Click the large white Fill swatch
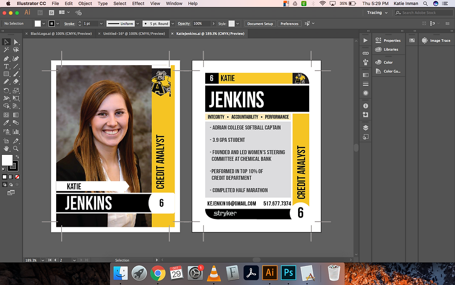 [x=7, y=160]
